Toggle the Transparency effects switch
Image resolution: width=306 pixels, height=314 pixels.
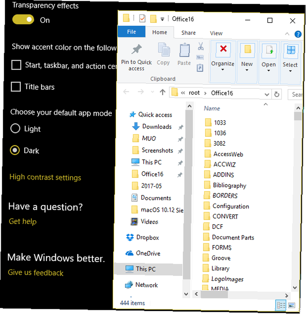coord(23,19)
